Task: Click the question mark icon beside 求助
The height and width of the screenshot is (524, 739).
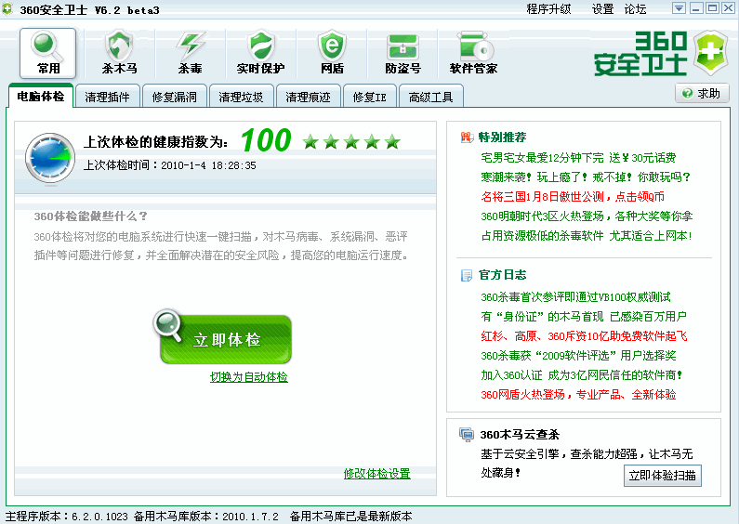Action: (x=688, y=93)
